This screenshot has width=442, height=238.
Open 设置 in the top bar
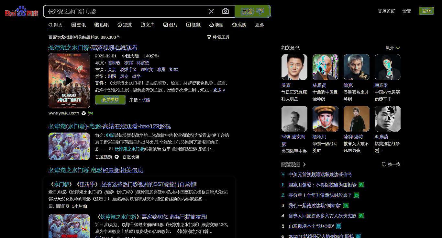[x=407, y=11]
